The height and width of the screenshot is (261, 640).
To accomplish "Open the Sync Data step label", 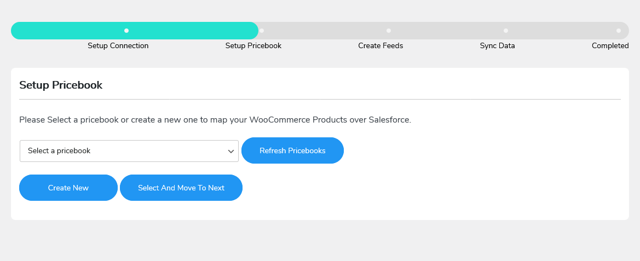I will coord(497,46).
